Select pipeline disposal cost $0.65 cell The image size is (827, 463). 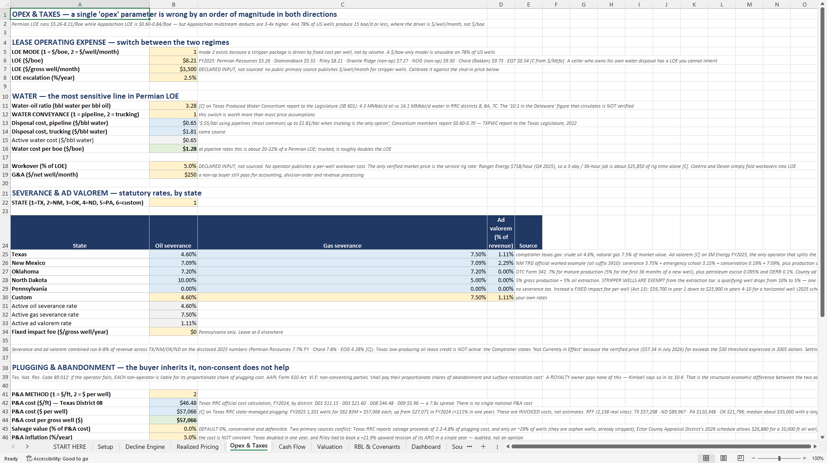tap(173, 123)
